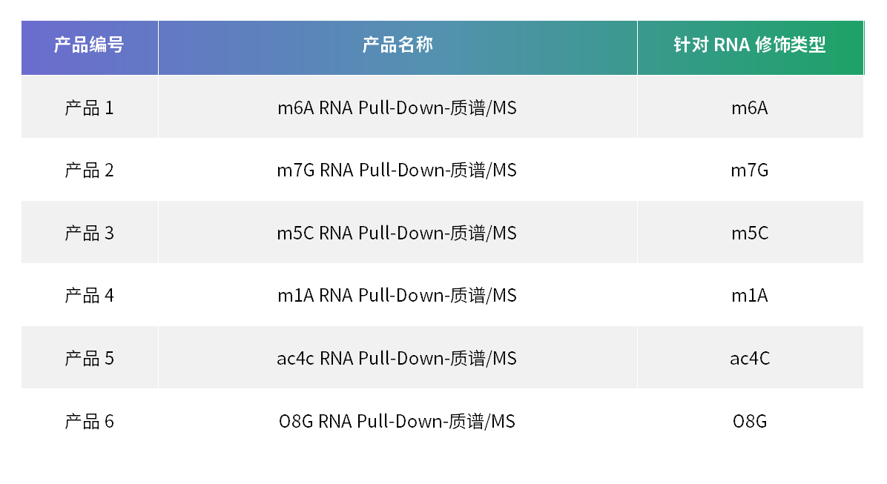887x484 pixels.
Task: Click the 针对 RNA 修饰类型 column header
Action: (749, 45)
